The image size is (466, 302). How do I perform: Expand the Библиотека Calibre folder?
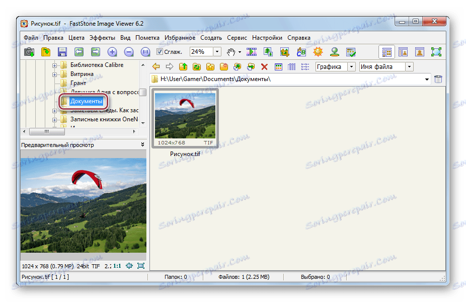click(x=54, y=65)
